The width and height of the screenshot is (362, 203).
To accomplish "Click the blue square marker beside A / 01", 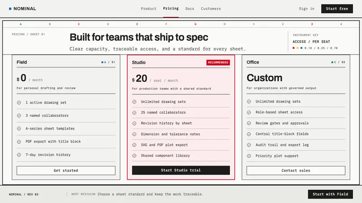I will pos(102,62).
